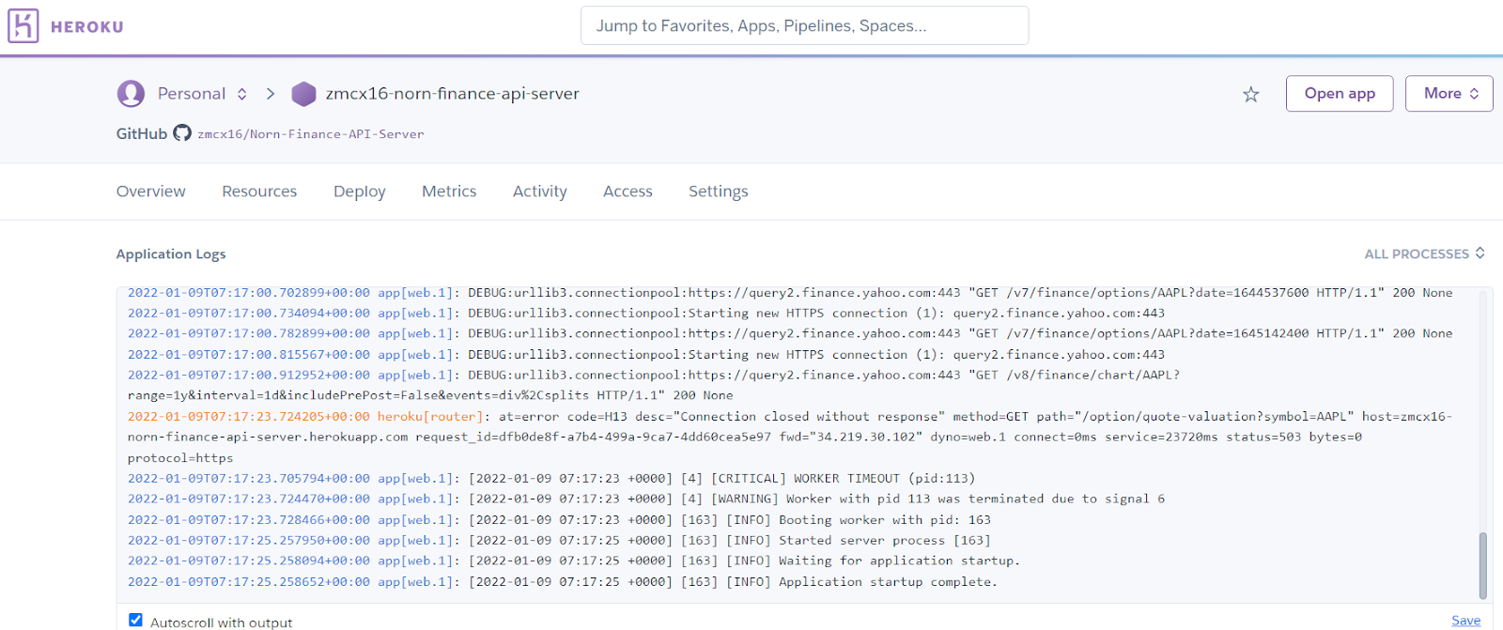The width and height of the screenshot is (1503, 630).
Task: Click the GitHub octocat icon
Action: (x=182, y=133)
